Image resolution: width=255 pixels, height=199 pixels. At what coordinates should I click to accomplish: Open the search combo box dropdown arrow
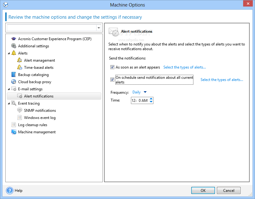coord(99,28)
